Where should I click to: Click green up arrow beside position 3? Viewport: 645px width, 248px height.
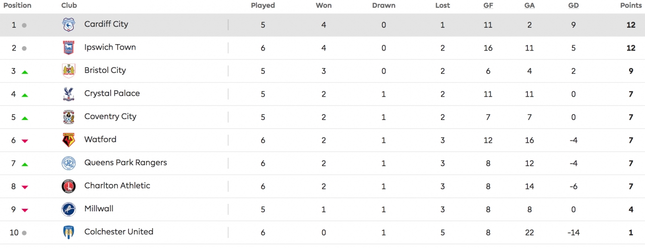pos(25,72)
